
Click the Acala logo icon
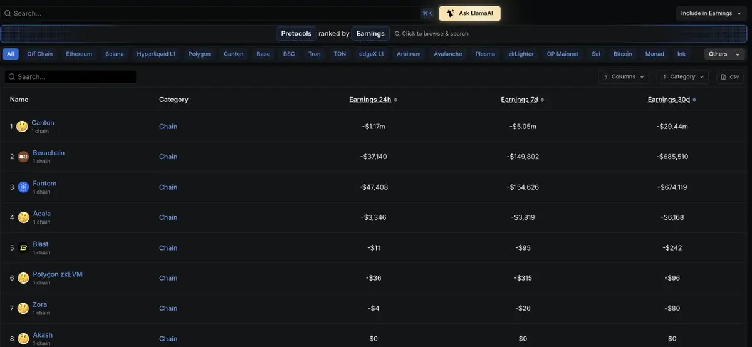[x=23, y=217]
